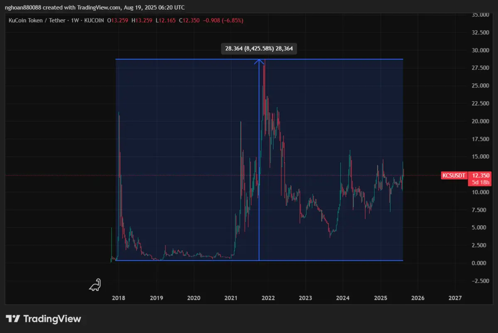Image resolution: width=498 pixels, height=333 pixels.
Task: Click the 2022 label on the time axis
Action: [268, 298]
